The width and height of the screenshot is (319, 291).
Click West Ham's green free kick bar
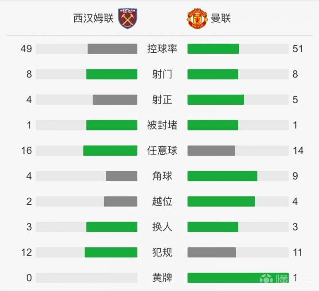(110, 150)
